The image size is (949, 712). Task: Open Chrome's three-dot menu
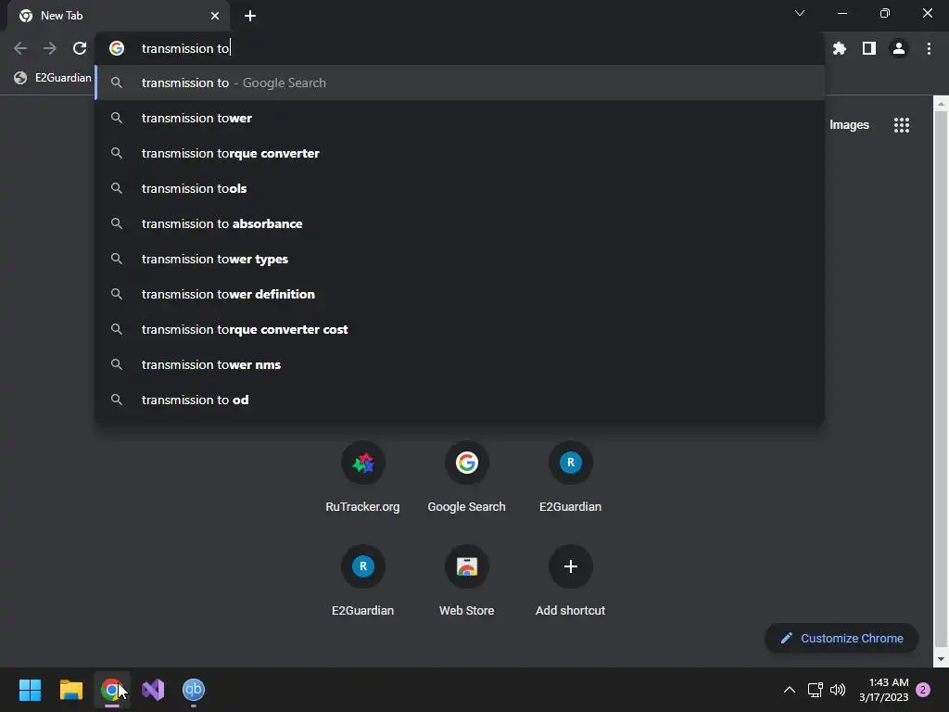pyautogui.click(x=929, y=48)
